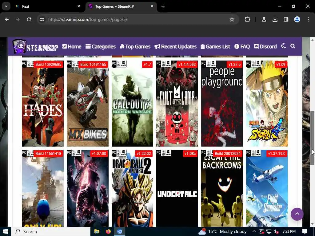Click the page vertical scrollbar thumb
This screenshot has height=236, width=315.
tap(313, 137)
